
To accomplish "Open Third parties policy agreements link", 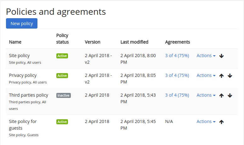I will [x=177, y=95].
